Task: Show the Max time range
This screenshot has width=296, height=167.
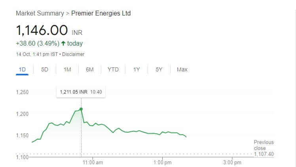Action: pos(182,70)
